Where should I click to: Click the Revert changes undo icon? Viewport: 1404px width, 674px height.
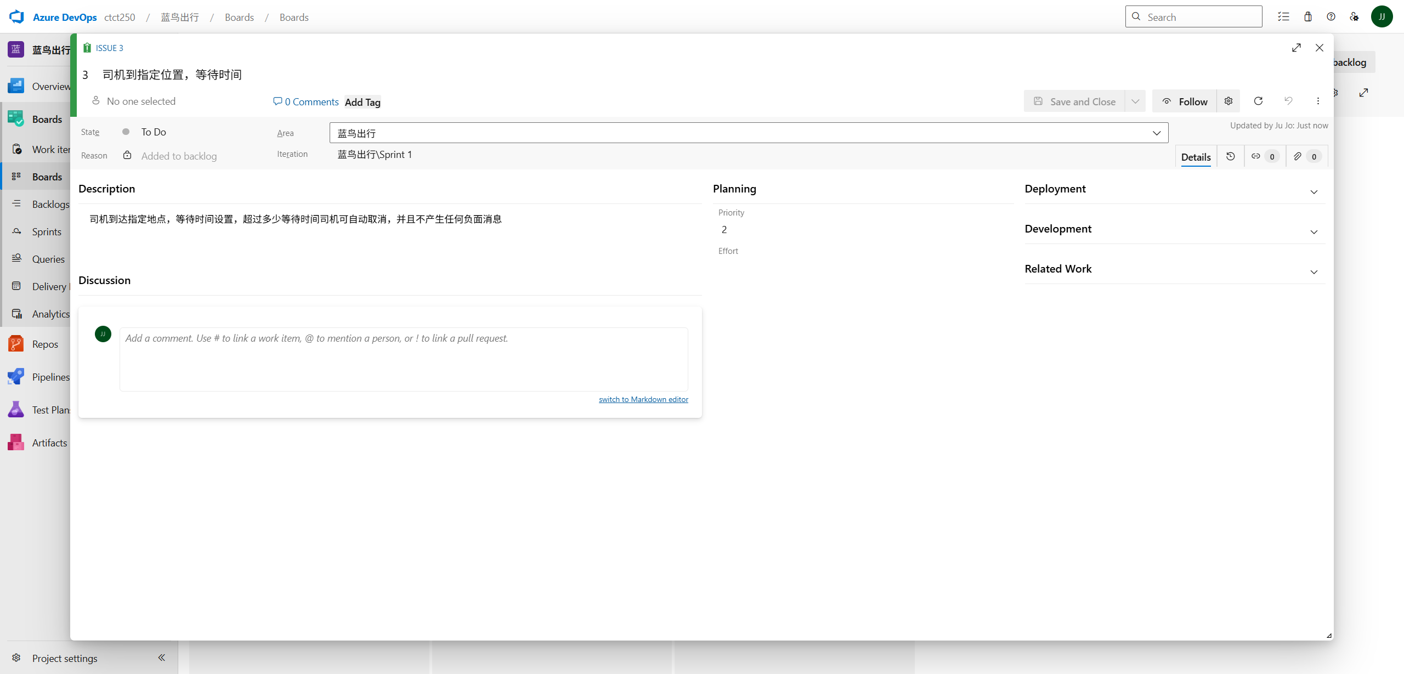pyautogui.click(x=1288, y=101)
